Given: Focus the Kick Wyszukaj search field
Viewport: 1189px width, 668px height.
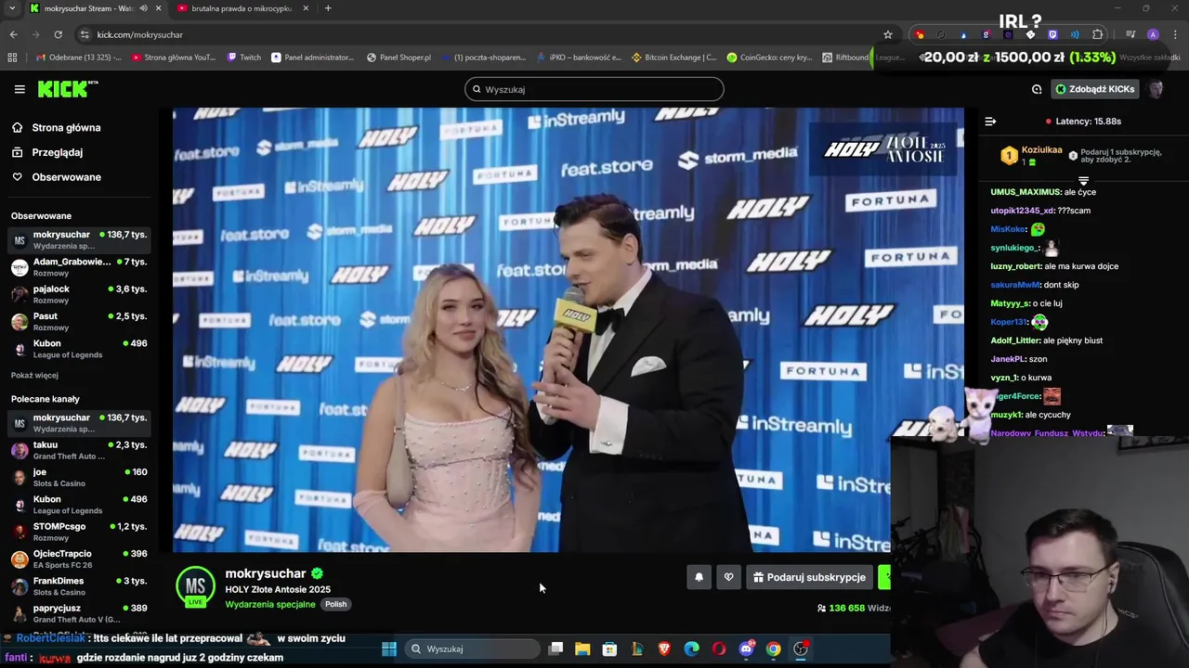Looking at the screenshot, I should click(594, 89).
